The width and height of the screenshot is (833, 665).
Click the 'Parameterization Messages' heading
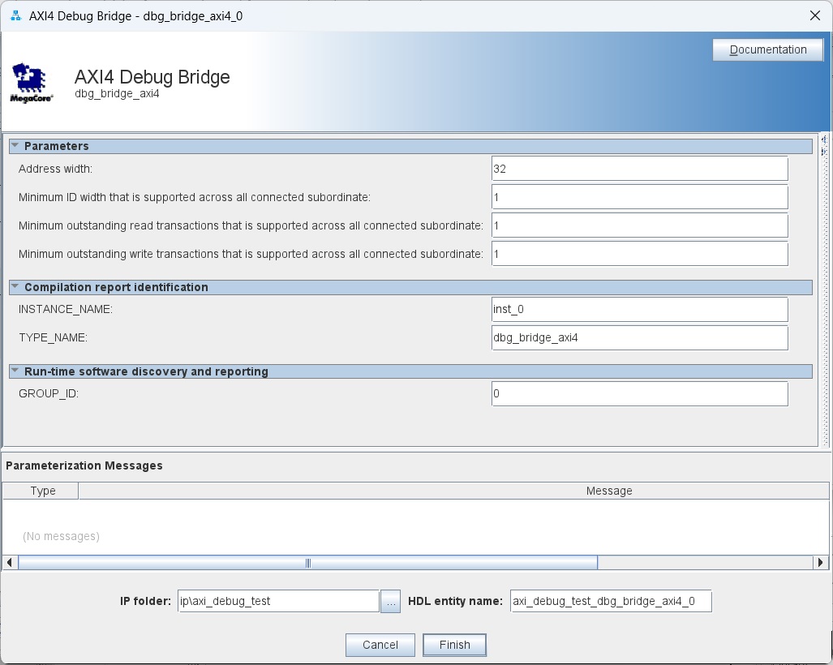(84, 466)
